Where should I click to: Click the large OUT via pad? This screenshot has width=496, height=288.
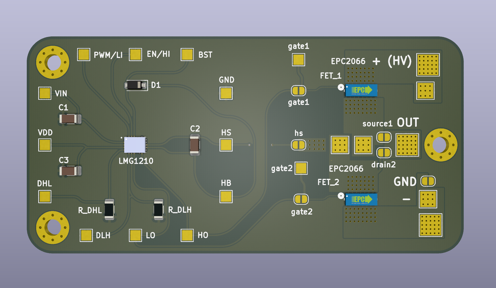407,145
